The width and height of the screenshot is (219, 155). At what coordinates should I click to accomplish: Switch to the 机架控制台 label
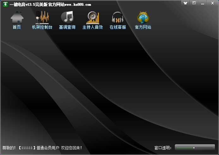42,27
